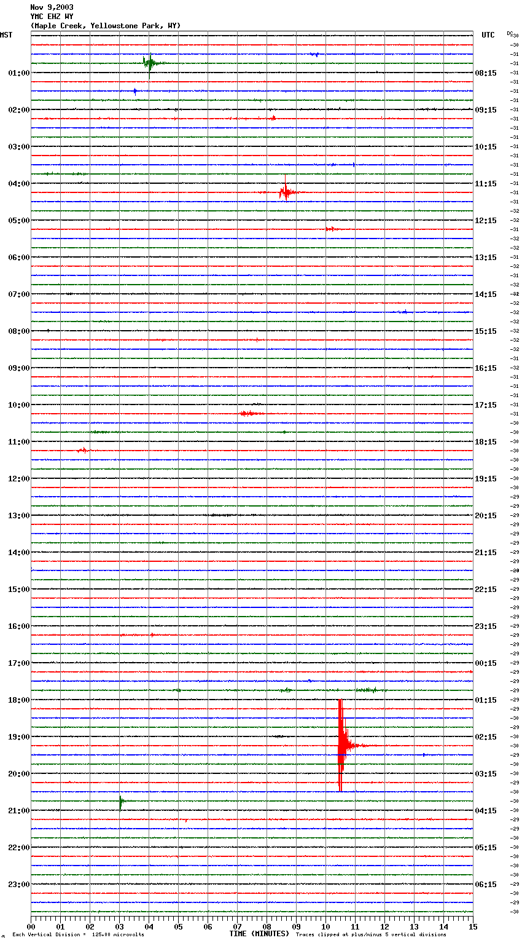Screen dimensions: 522x943
Task: Click the '11' tick on the minutes axis
Action: 355,926
